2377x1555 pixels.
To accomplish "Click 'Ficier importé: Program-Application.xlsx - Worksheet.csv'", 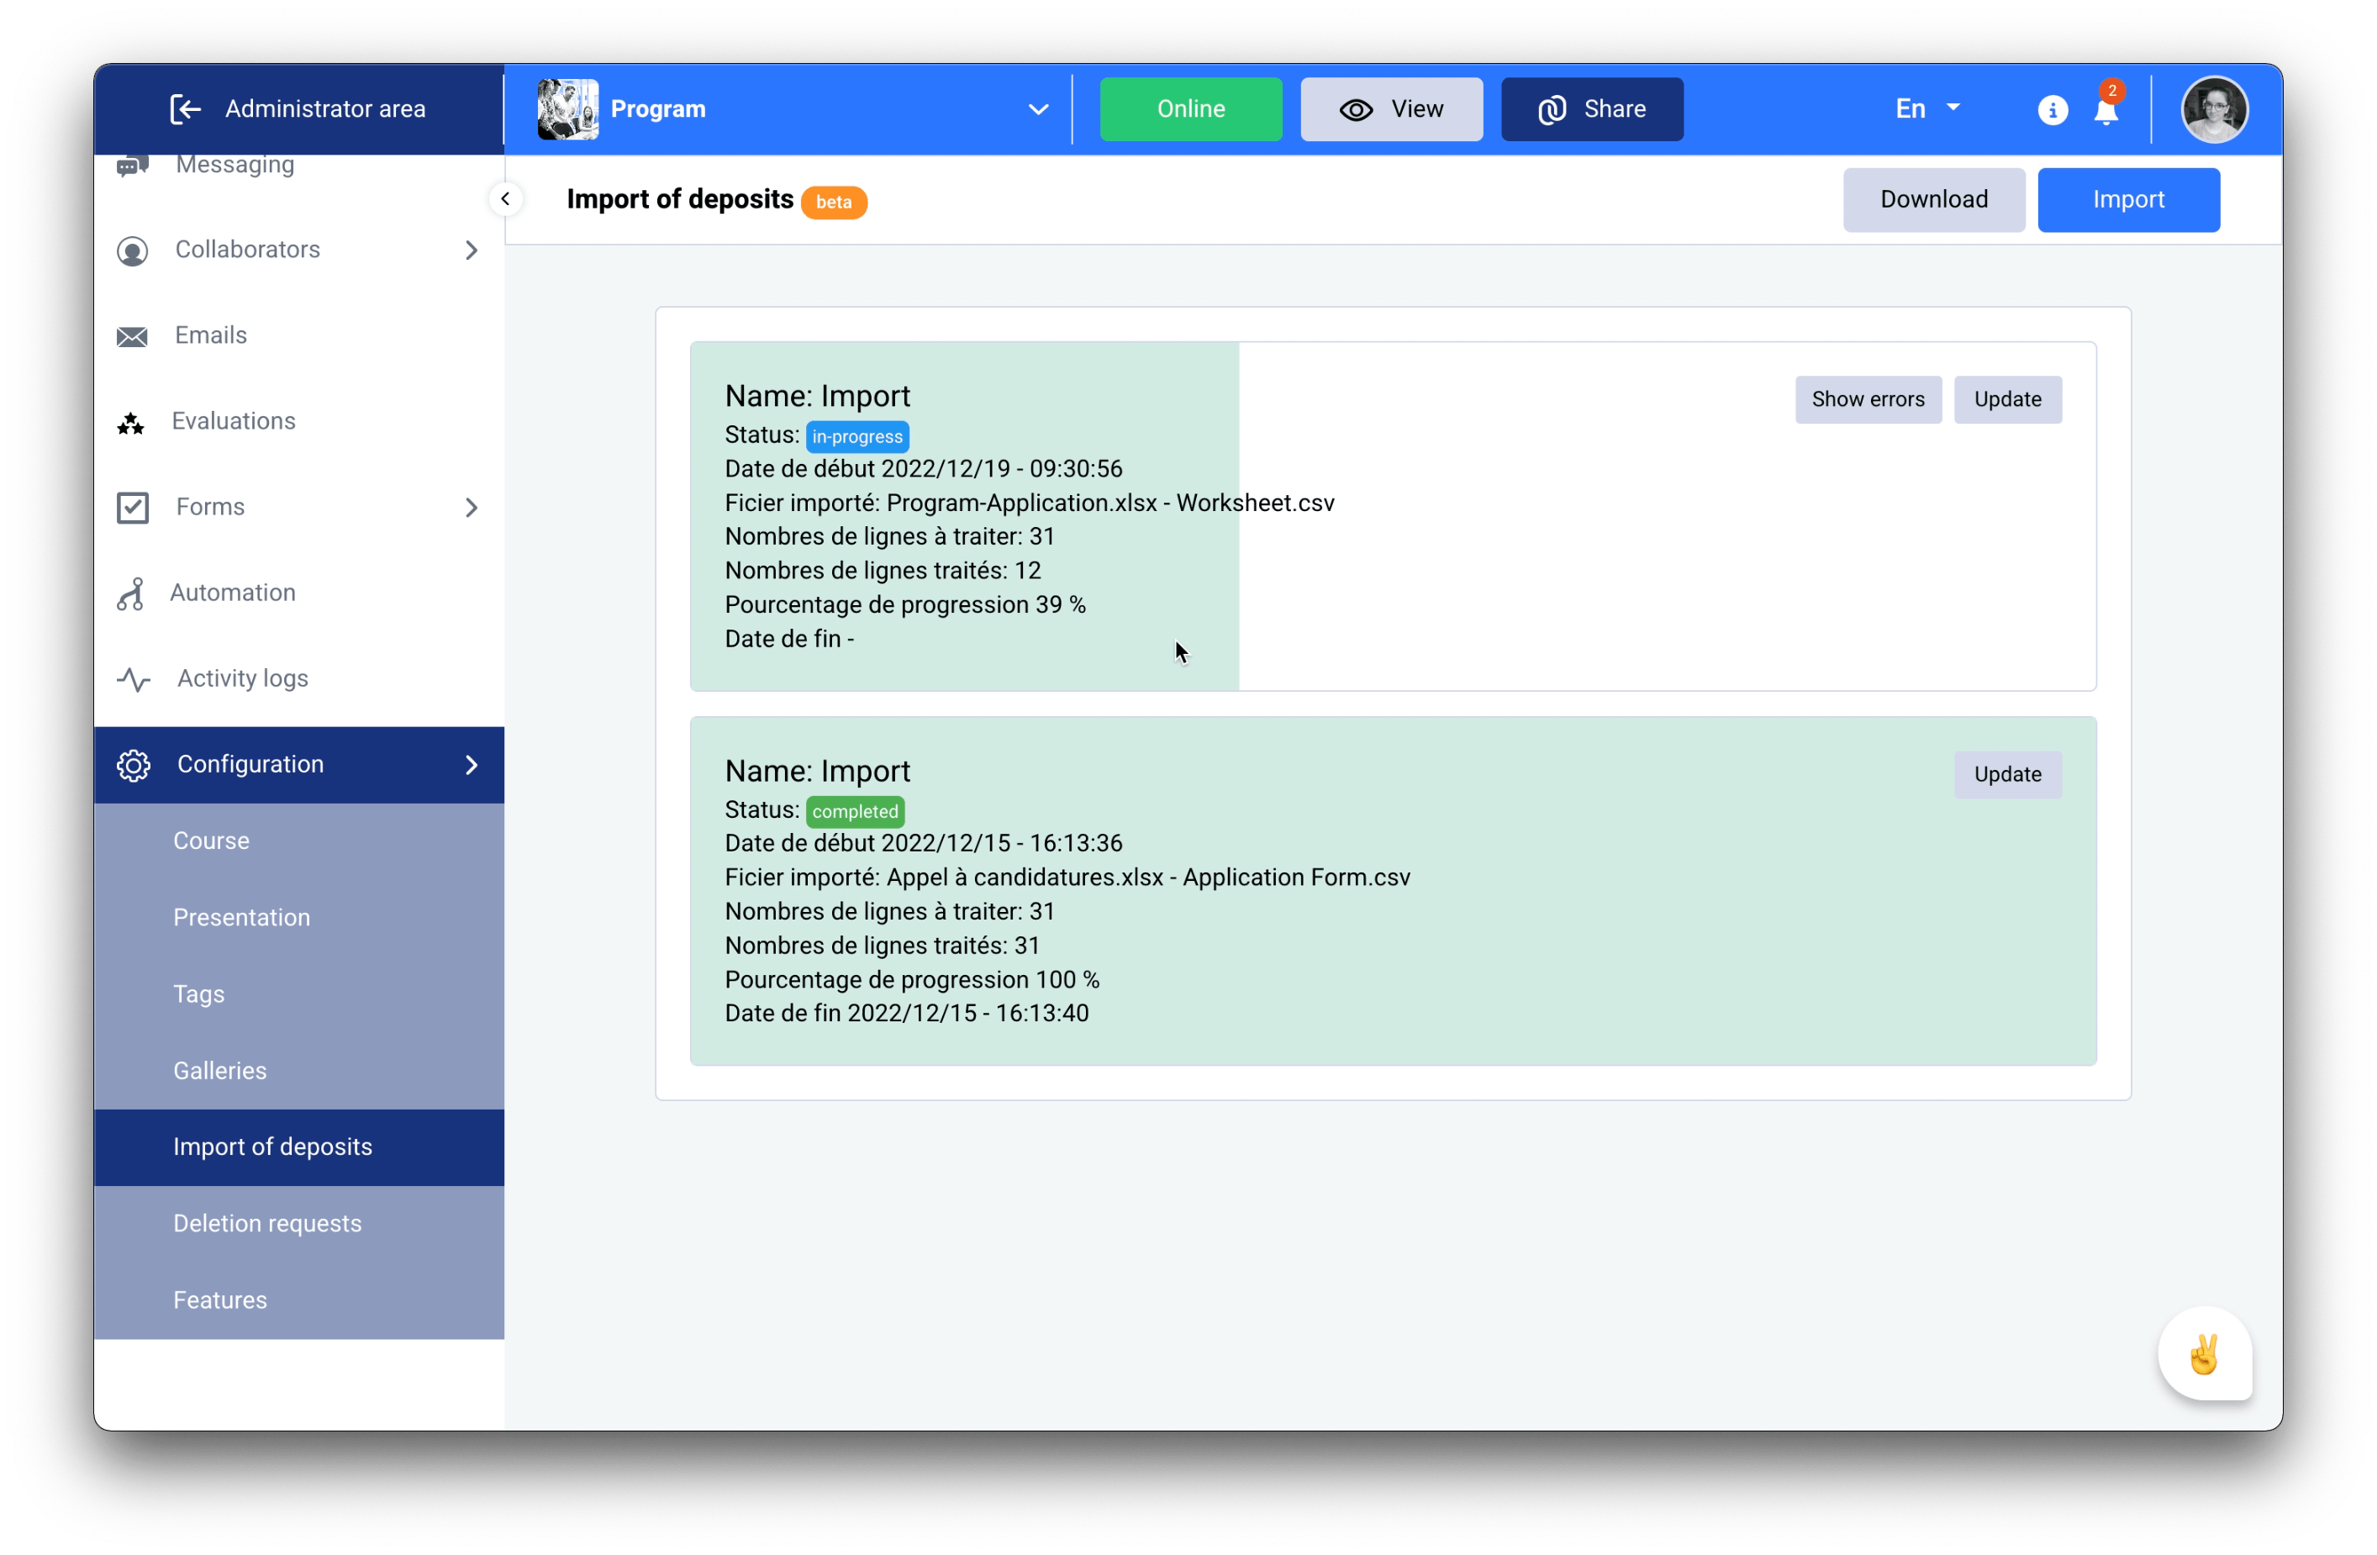I will (x=1030, y=503).
